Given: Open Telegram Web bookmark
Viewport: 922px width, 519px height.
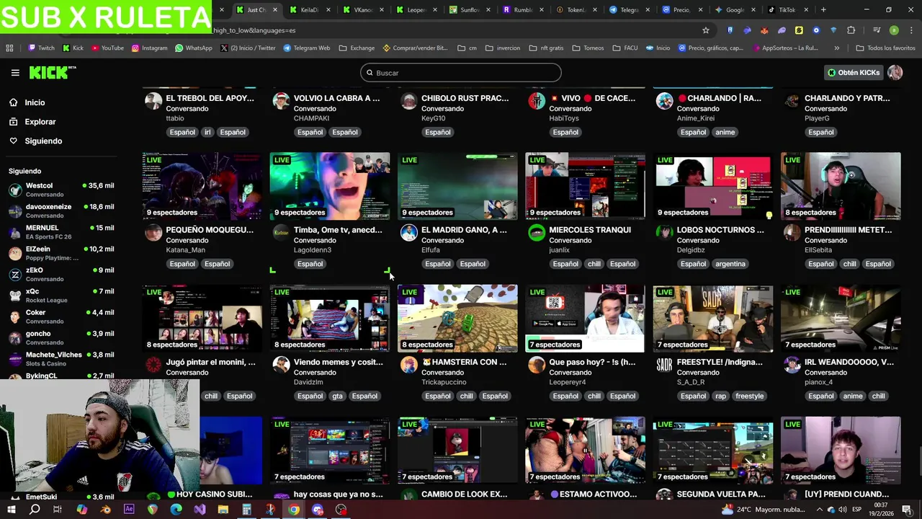Looking at the screenshot, I should 306,48.
